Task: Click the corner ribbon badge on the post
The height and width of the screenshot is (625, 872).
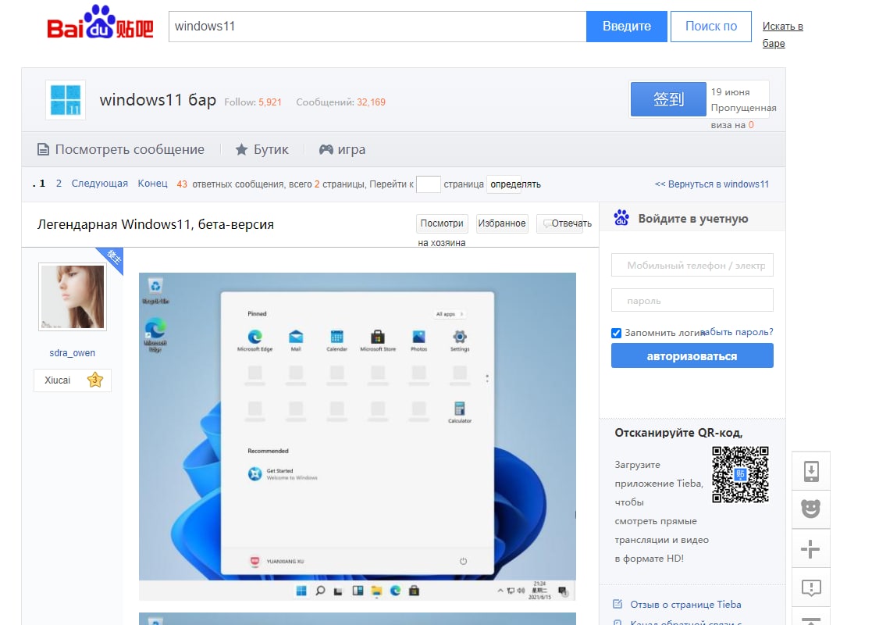Action: pyautogui.click(x=112, y=259)
